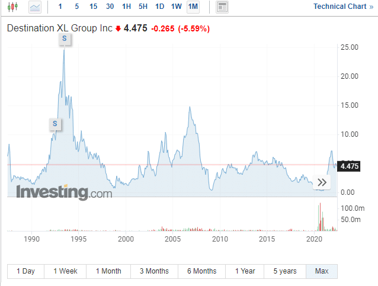Image resolution: width=378 pixels, height=286 pixels.
Task: Show the 1 Month range
Action: pos(108,271)
